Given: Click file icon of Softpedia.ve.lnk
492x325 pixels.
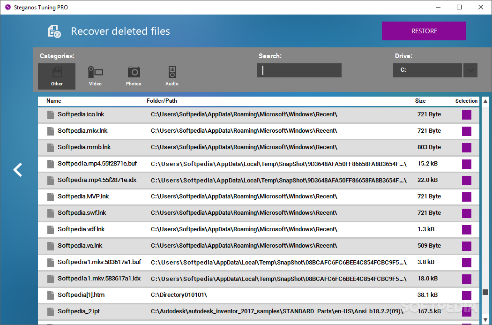Looking at the screenshot, I should [x=51, y=246].
